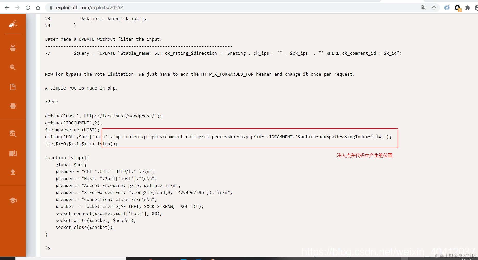Click the '<?PHP' opening tag
Screen dimensions: 478x260
(52, 102)
